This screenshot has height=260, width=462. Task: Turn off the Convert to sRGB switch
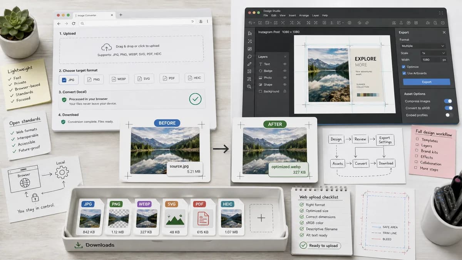448,108
